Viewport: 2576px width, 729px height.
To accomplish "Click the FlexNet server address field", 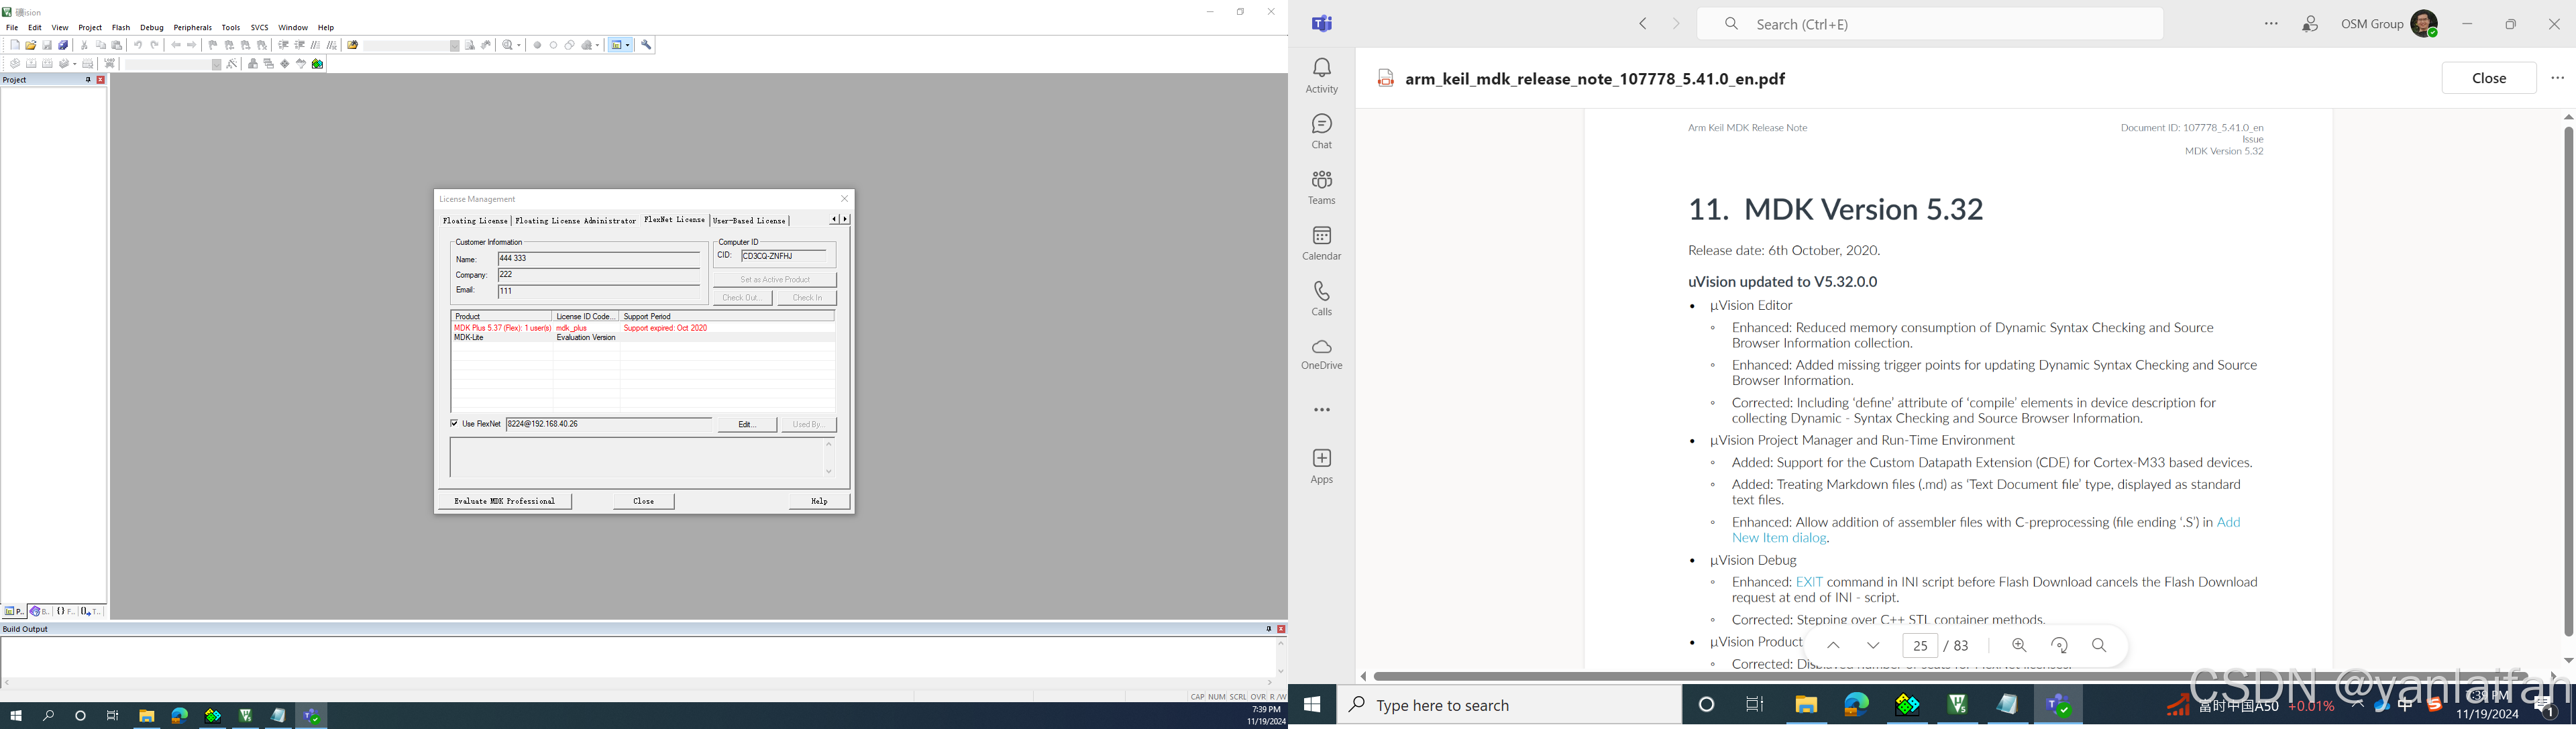I will point(608,424).
